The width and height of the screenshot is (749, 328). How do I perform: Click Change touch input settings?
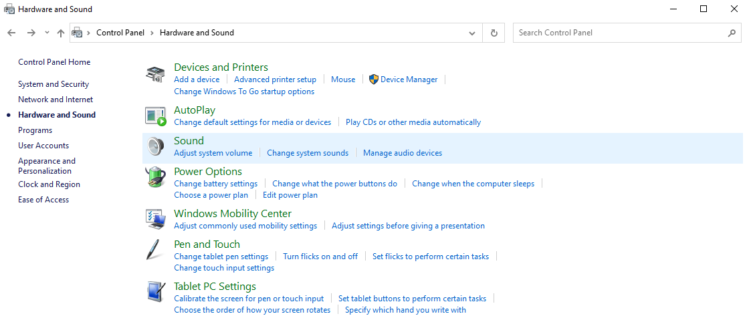pos(224,268)
